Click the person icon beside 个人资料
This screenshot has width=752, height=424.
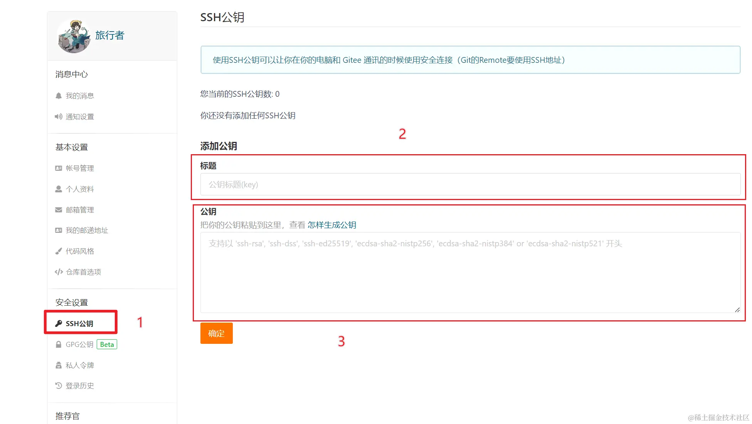click(59, 189)
